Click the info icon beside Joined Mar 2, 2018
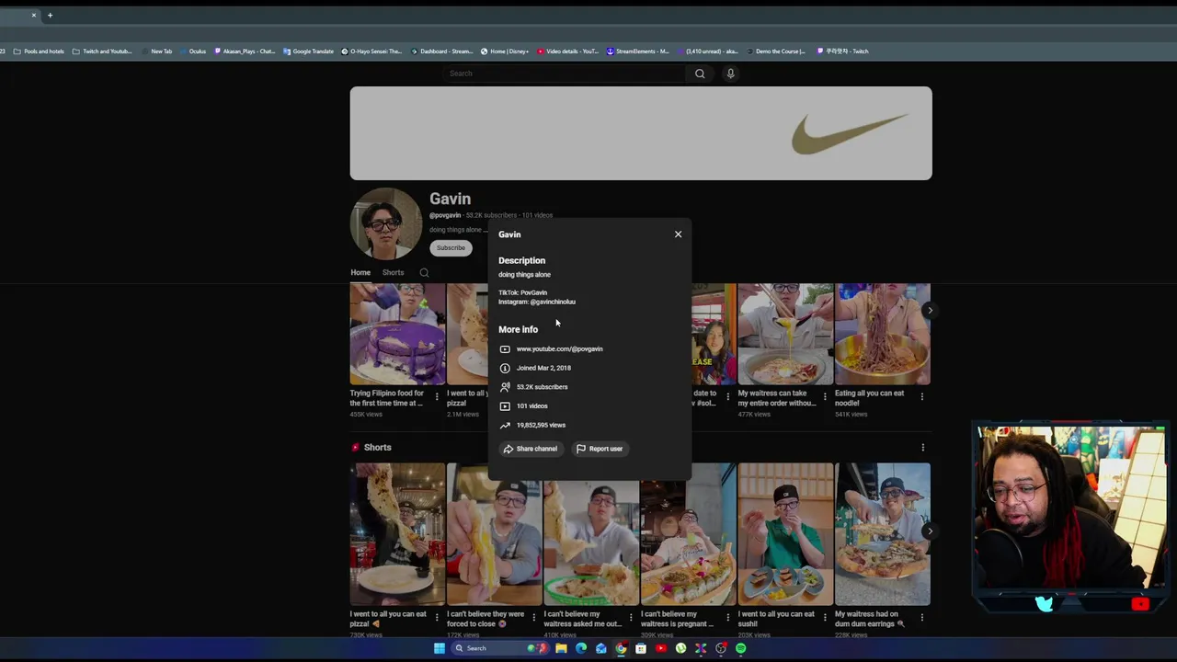 505,368
